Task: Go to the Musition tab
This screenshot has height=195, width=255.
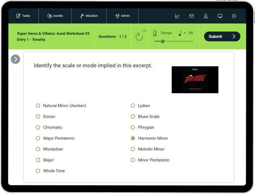Action: (x=89, y=16)
